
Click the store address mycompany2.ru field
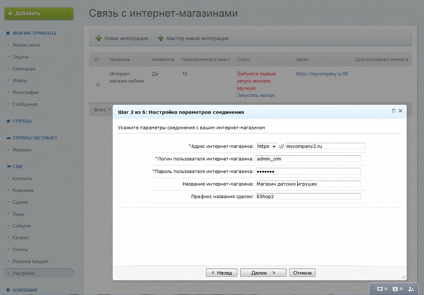click(325, 146)
